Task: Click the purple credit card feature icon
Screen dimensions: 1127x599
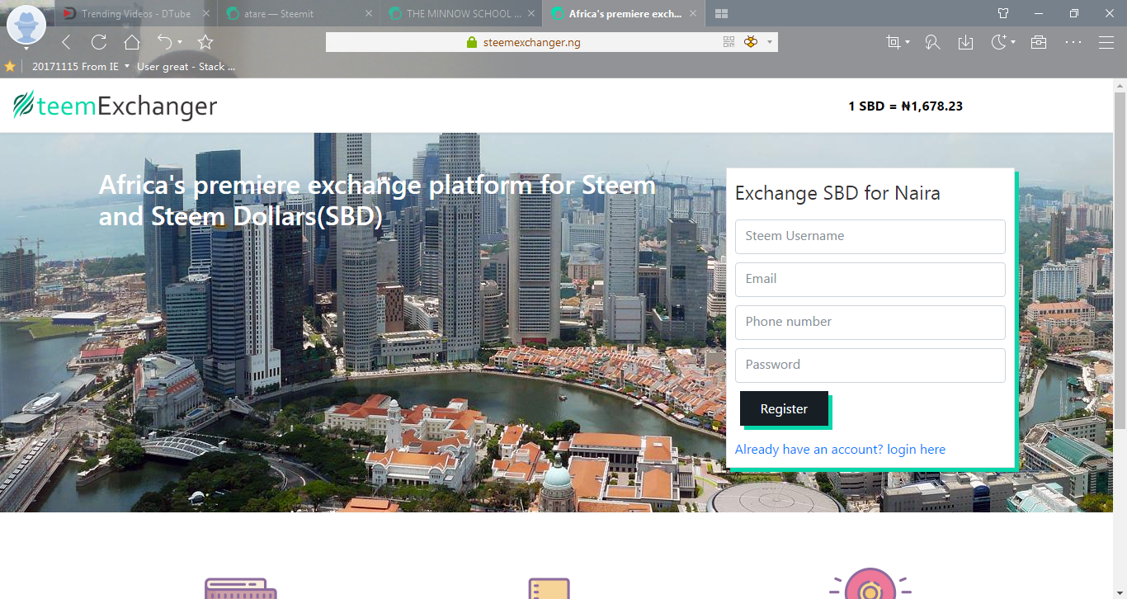Action: pos(240,587)
